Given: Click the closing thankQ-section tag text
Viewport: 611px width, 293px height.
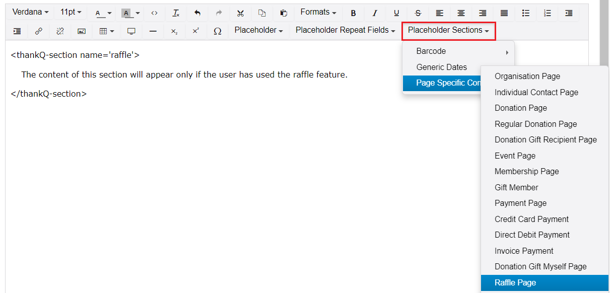Looking at the screenshot, I should pos(49,94).
